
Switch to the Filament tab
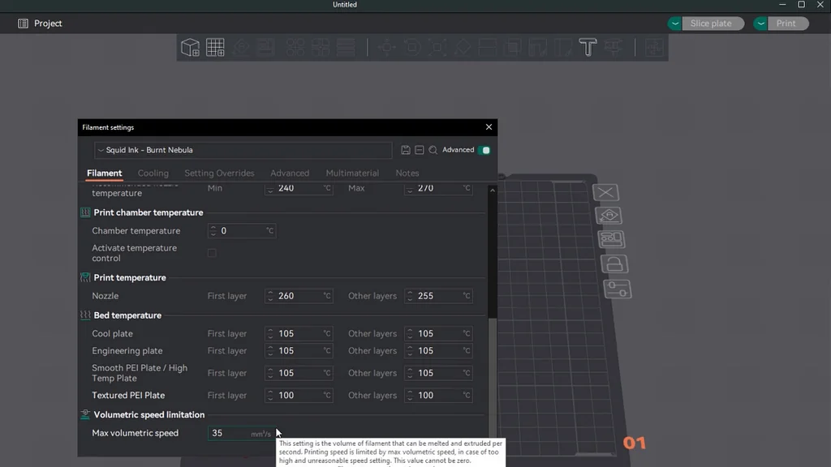[105, 174]
